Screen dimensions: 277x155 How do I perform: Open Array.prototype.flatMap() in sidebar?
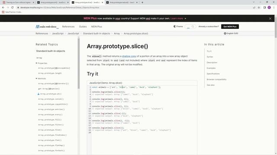pyautogui.click(x=52, y=146)
